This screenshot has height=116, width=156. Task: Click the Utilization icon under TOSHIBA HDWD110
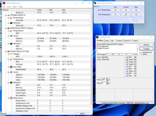[x=11, y=23]
